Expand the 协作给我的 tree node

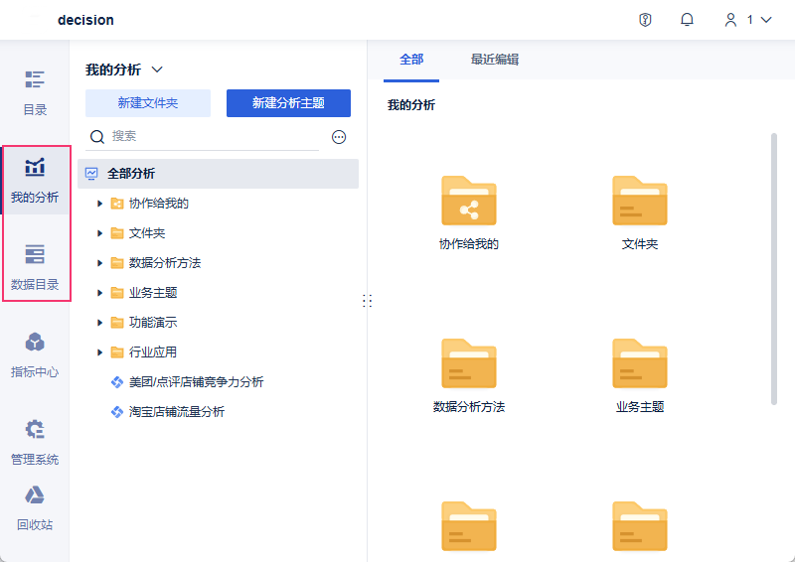[x=99, y=204]
